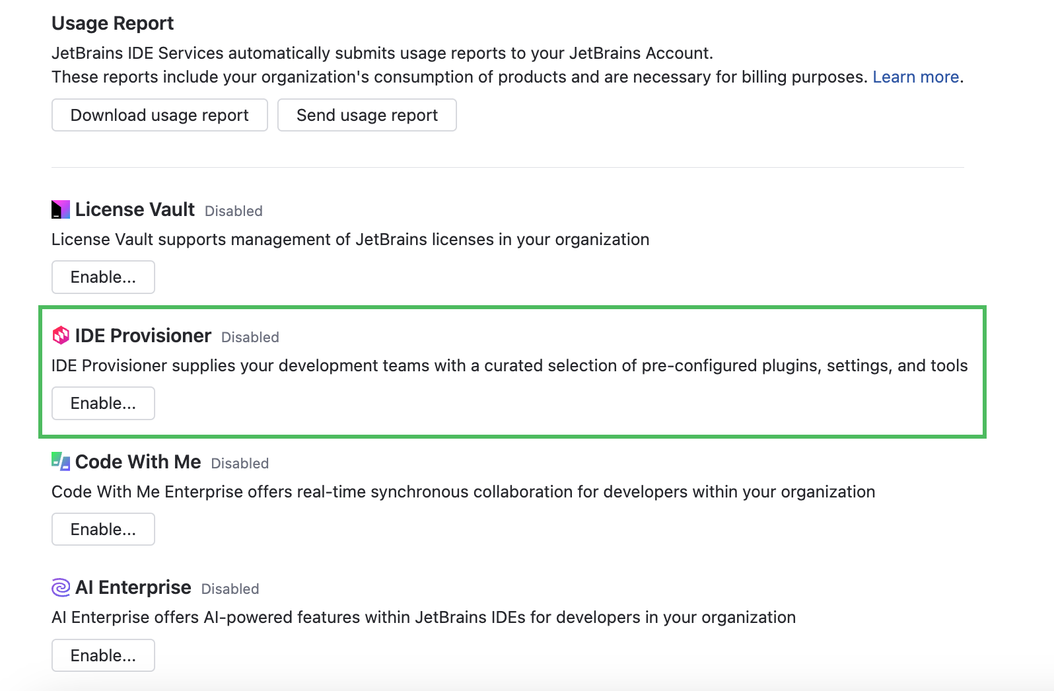
Task: Enable the License Vault service
Action: tap(103, 277)
